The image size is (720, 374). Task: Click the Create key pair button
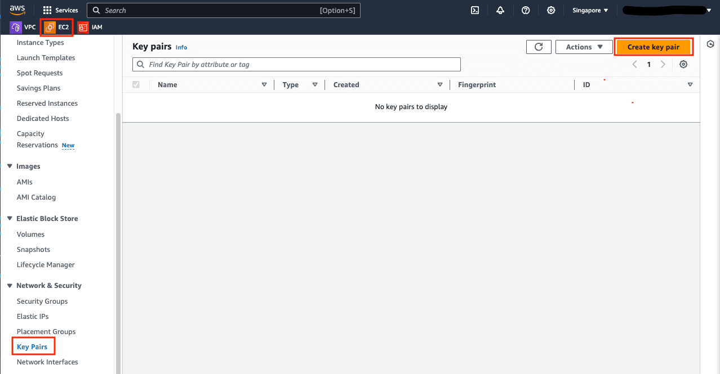pos(654,47)
